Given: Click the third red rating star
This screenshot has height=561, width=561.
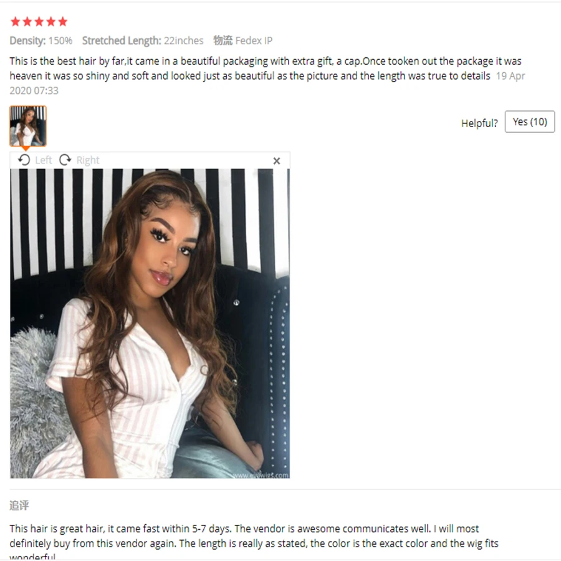Looking at the screenshot, I should (39, 22).
